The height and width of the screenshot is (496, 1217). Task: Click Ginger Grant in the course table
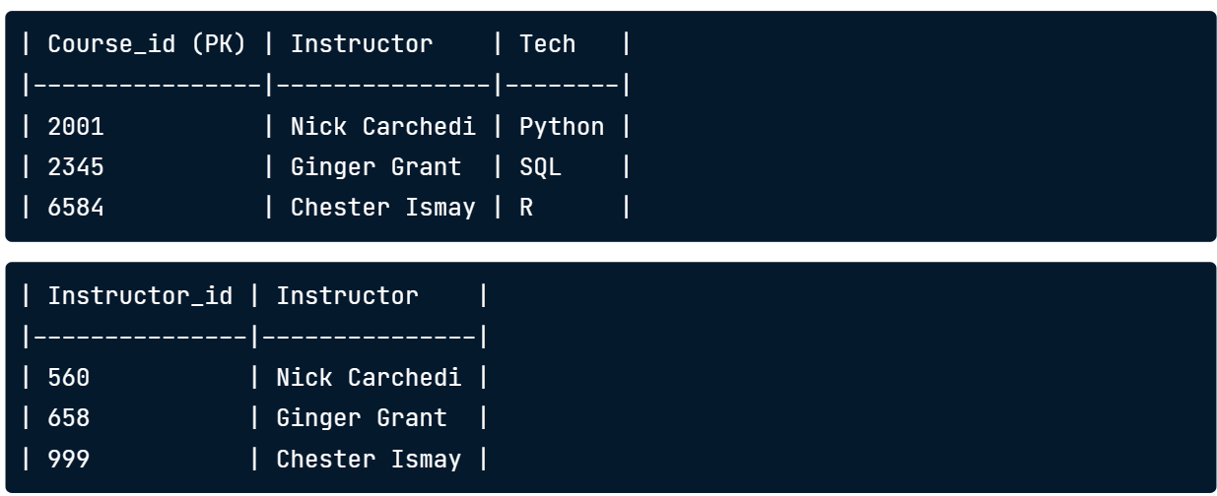375,168
